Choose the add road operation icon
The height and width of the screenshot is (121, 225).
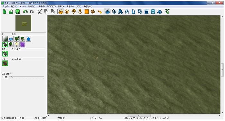pyautogui.click(x=5, y=54)
